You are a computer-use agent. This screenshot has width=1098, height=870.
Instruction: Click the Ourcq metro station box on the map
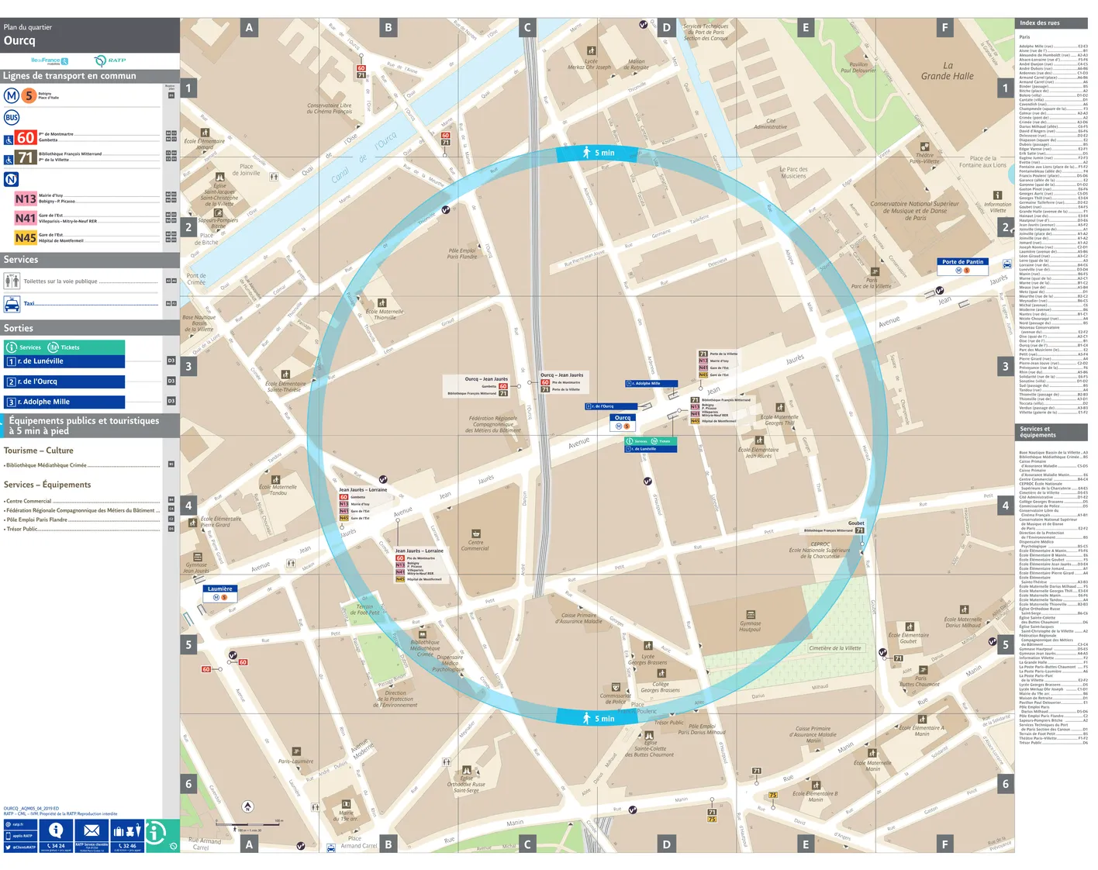pos(623,422)
